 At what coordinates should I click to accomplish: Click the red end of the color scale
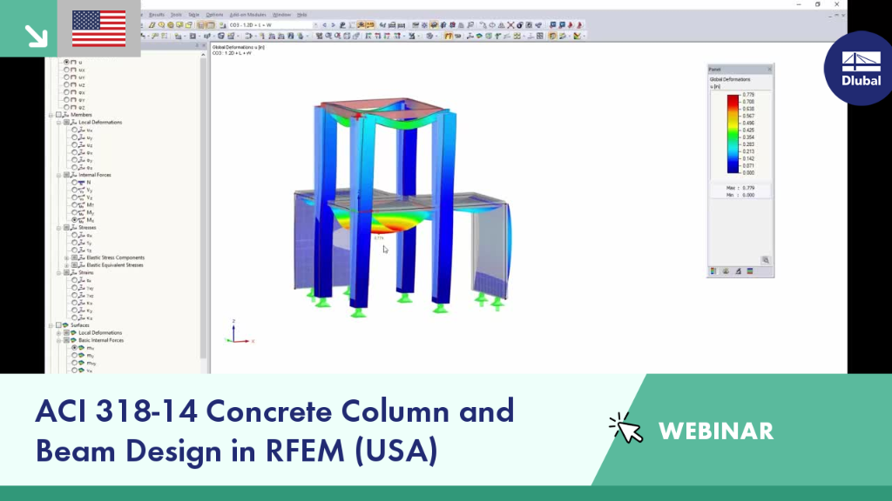pos(733,99)
